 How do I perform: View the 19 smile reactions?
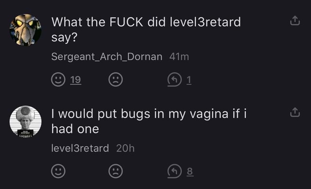click(76, 80)
